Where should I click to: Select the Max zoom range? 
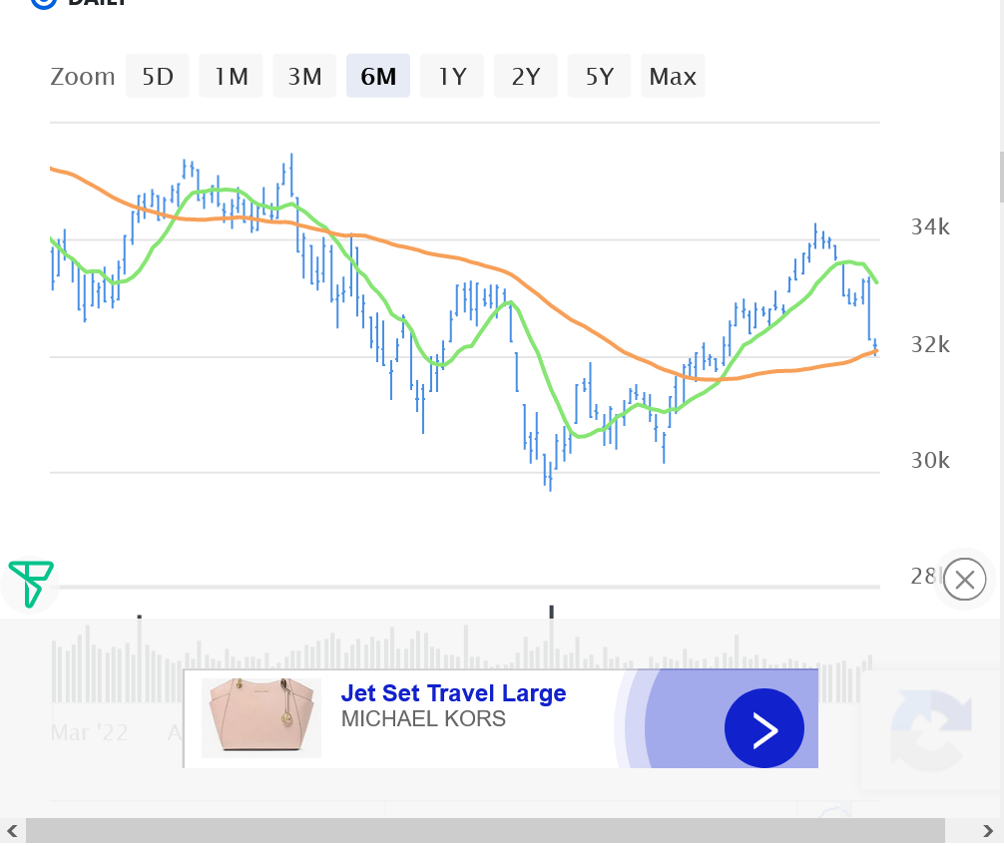point(673,76)
